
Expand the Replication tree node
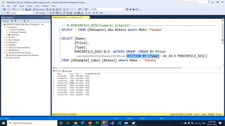coord(5,42)
